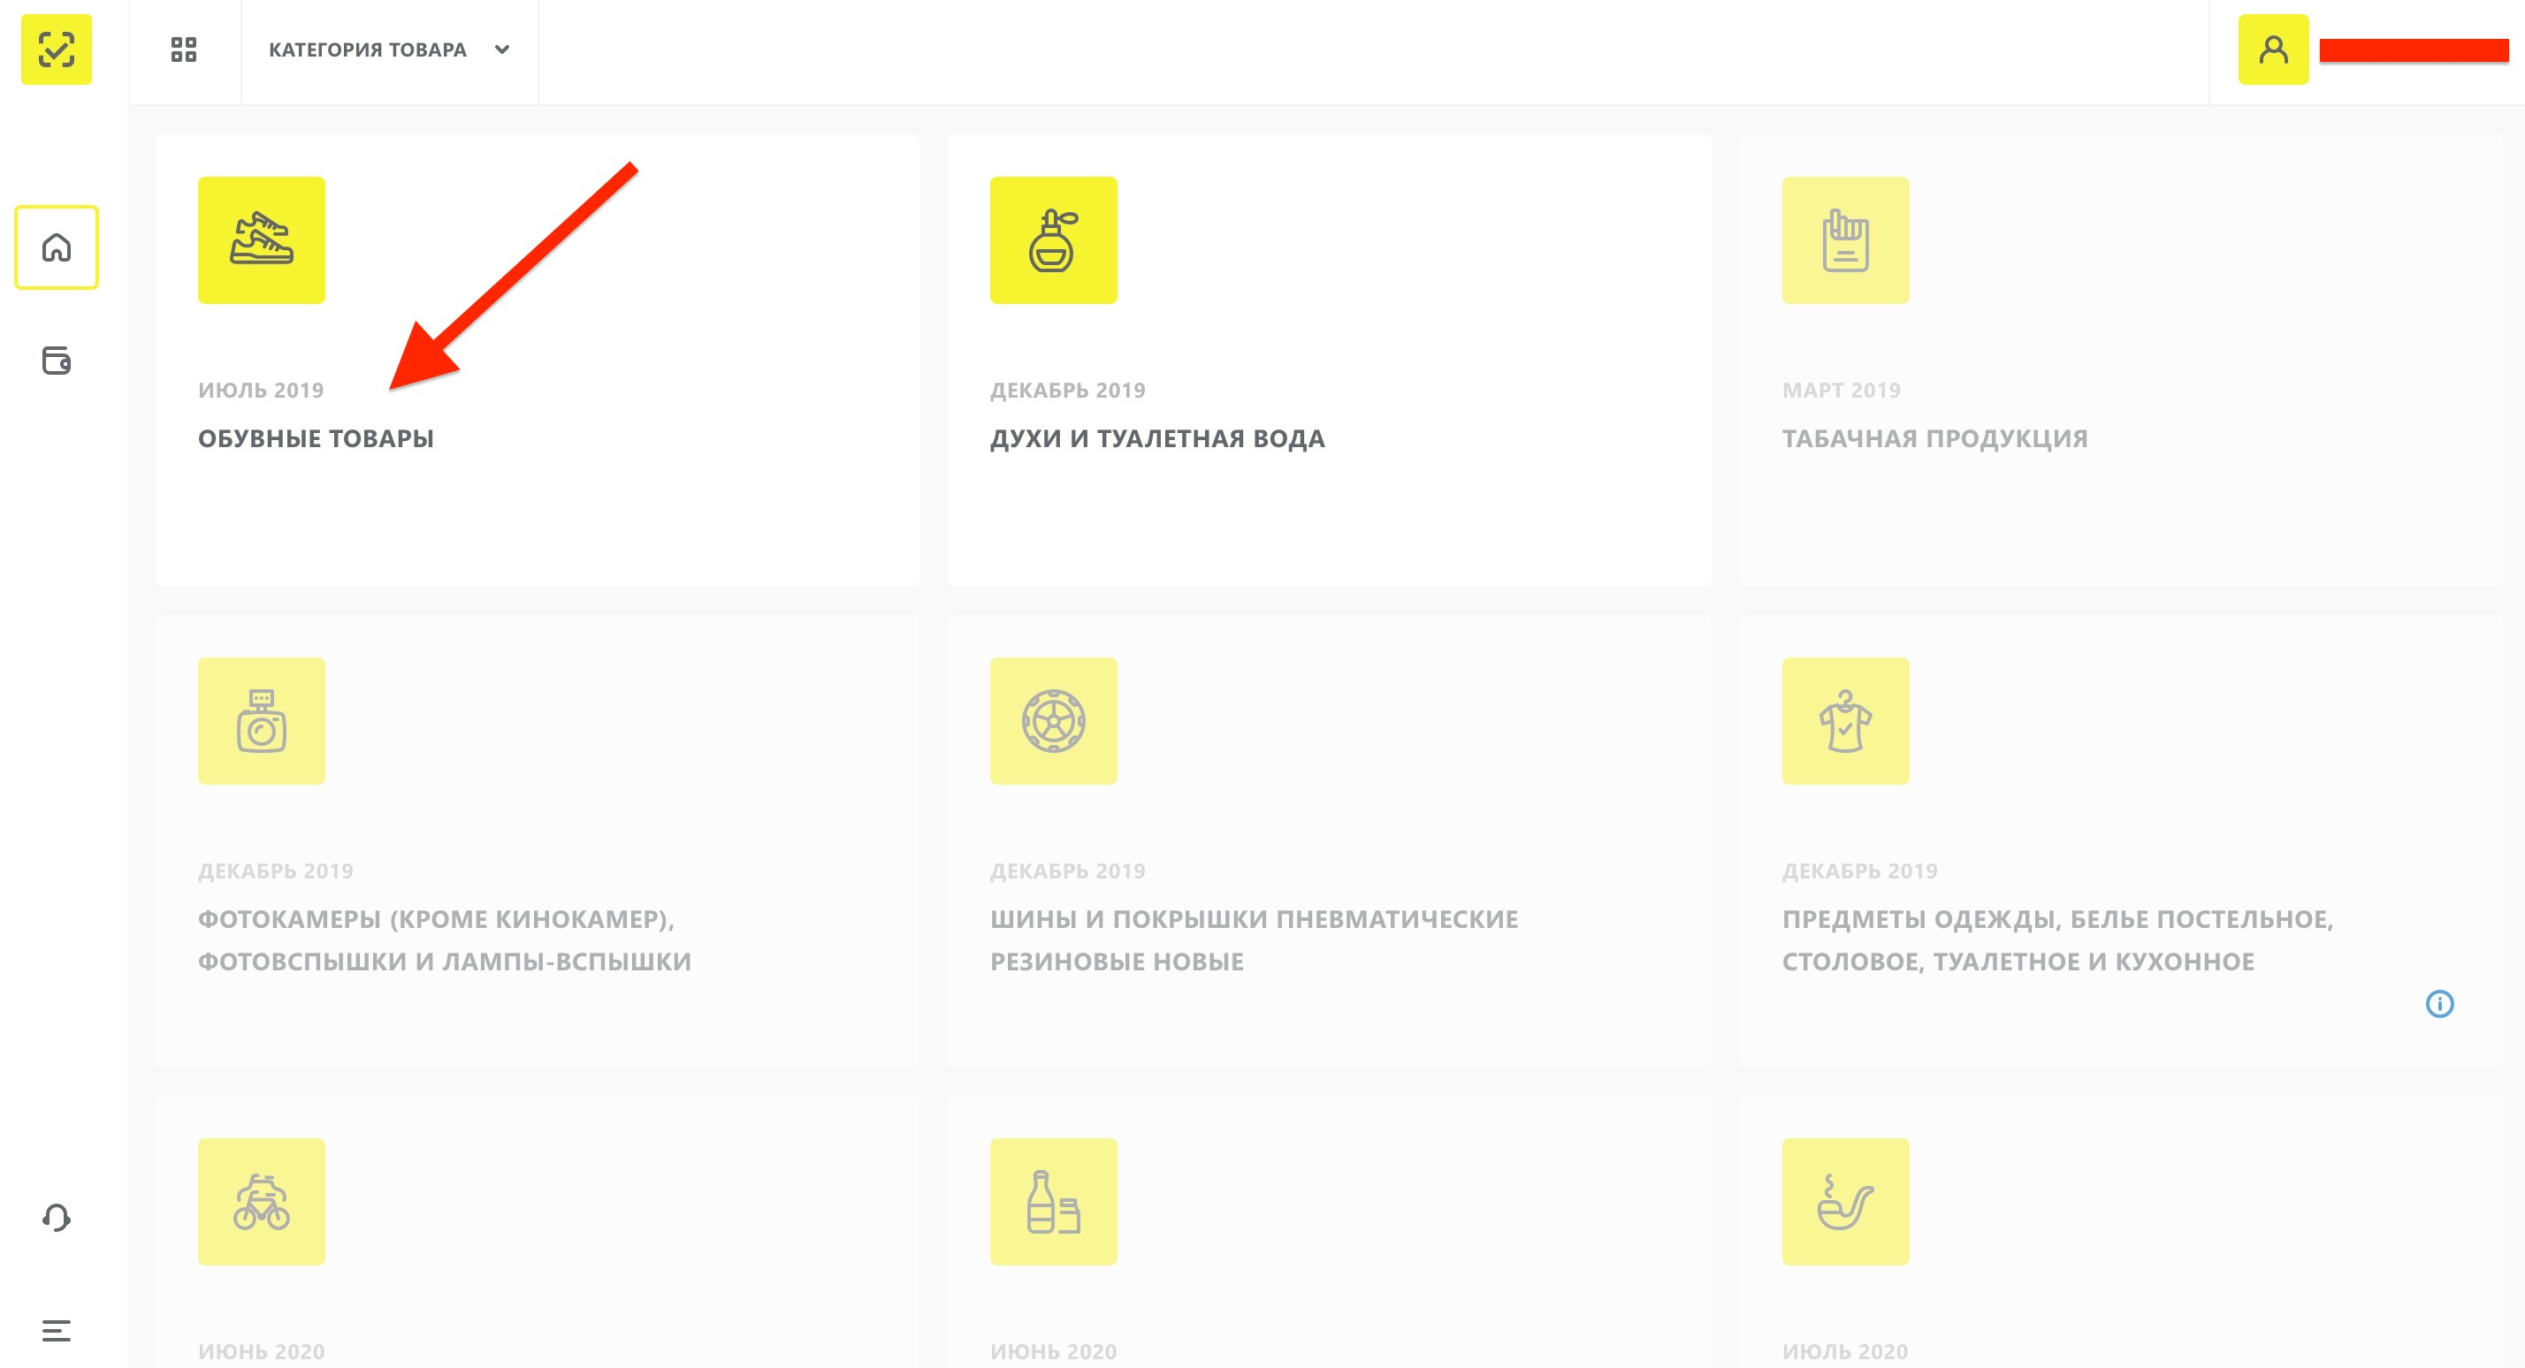The image size is (2525, 1368).
Task: Open the grid apps menu icon
Action: point(183,49)
